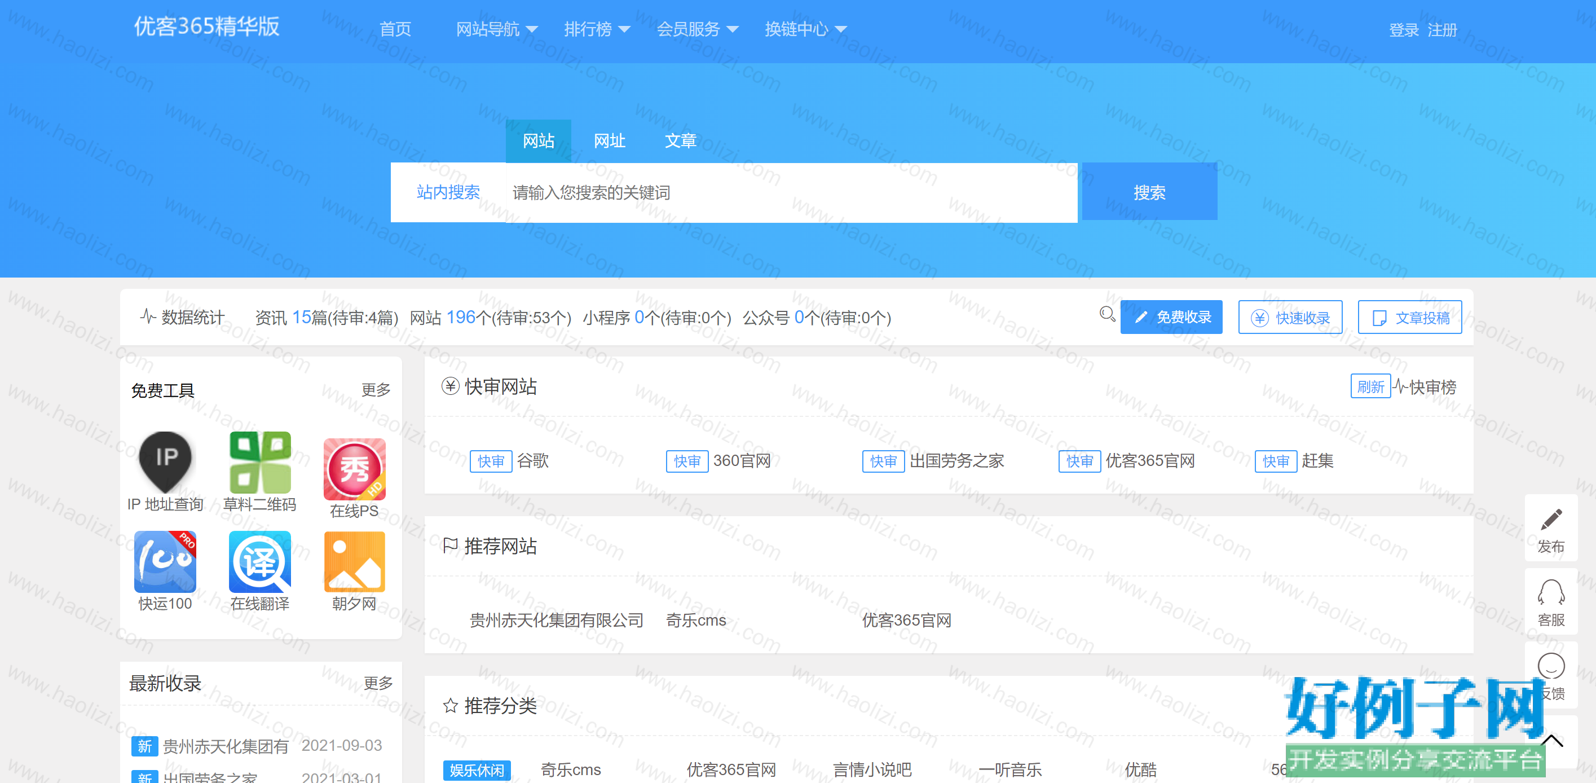Click the headset 客服 icon in right sidebar

pos(1551,593)
